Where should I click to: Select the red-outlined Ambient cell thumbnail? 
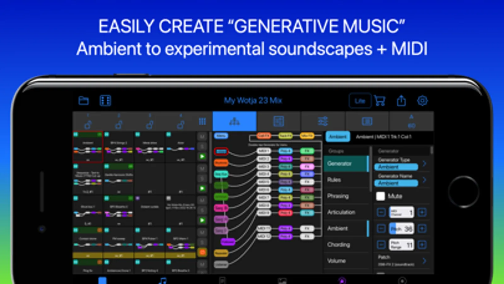(88, 147)
